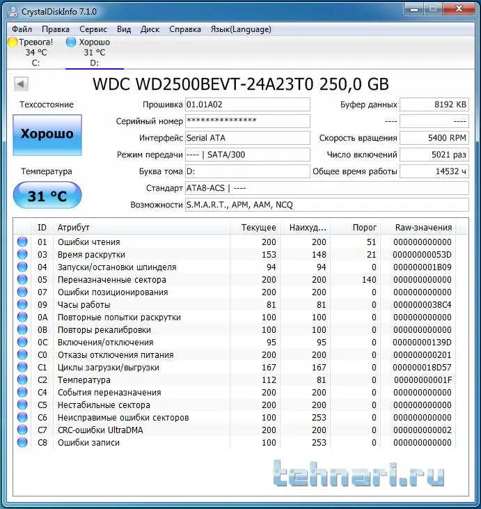Open the Правка menu

coord(56,29)
